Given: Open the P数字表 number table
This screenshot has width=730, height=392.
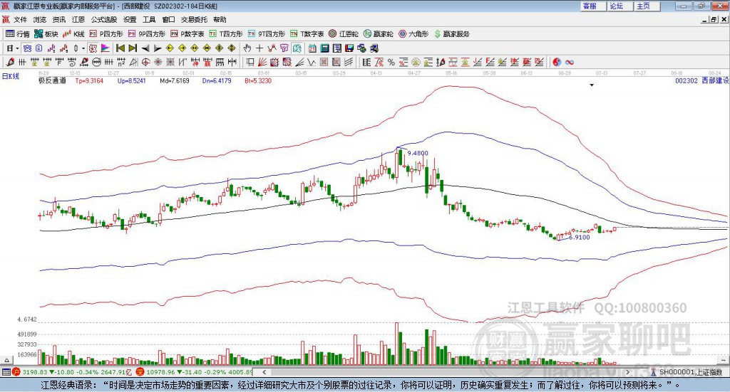Looking at the screenshot, I should 187,34.
